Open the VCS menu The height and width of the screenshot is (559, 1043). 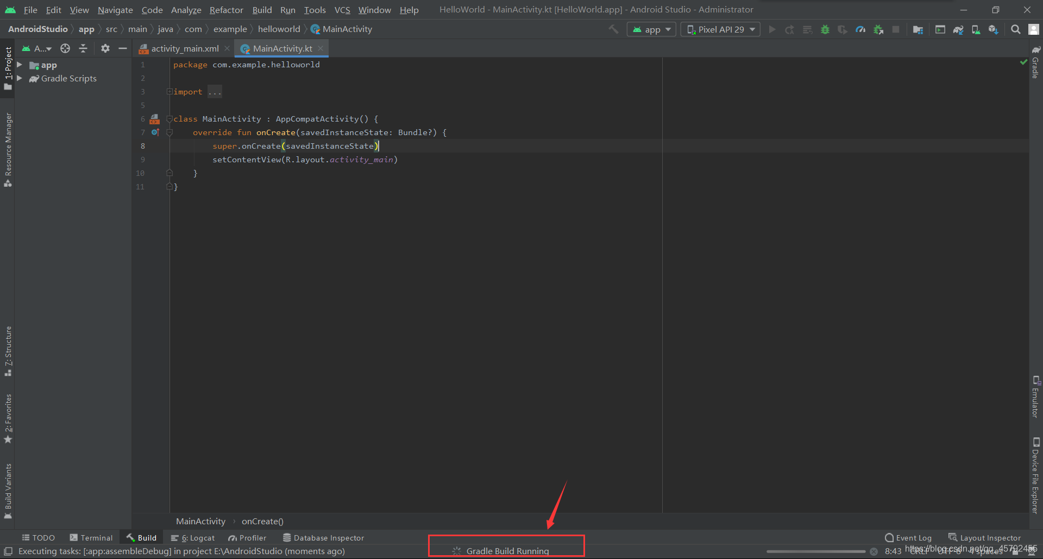click(x=342, y=10)
